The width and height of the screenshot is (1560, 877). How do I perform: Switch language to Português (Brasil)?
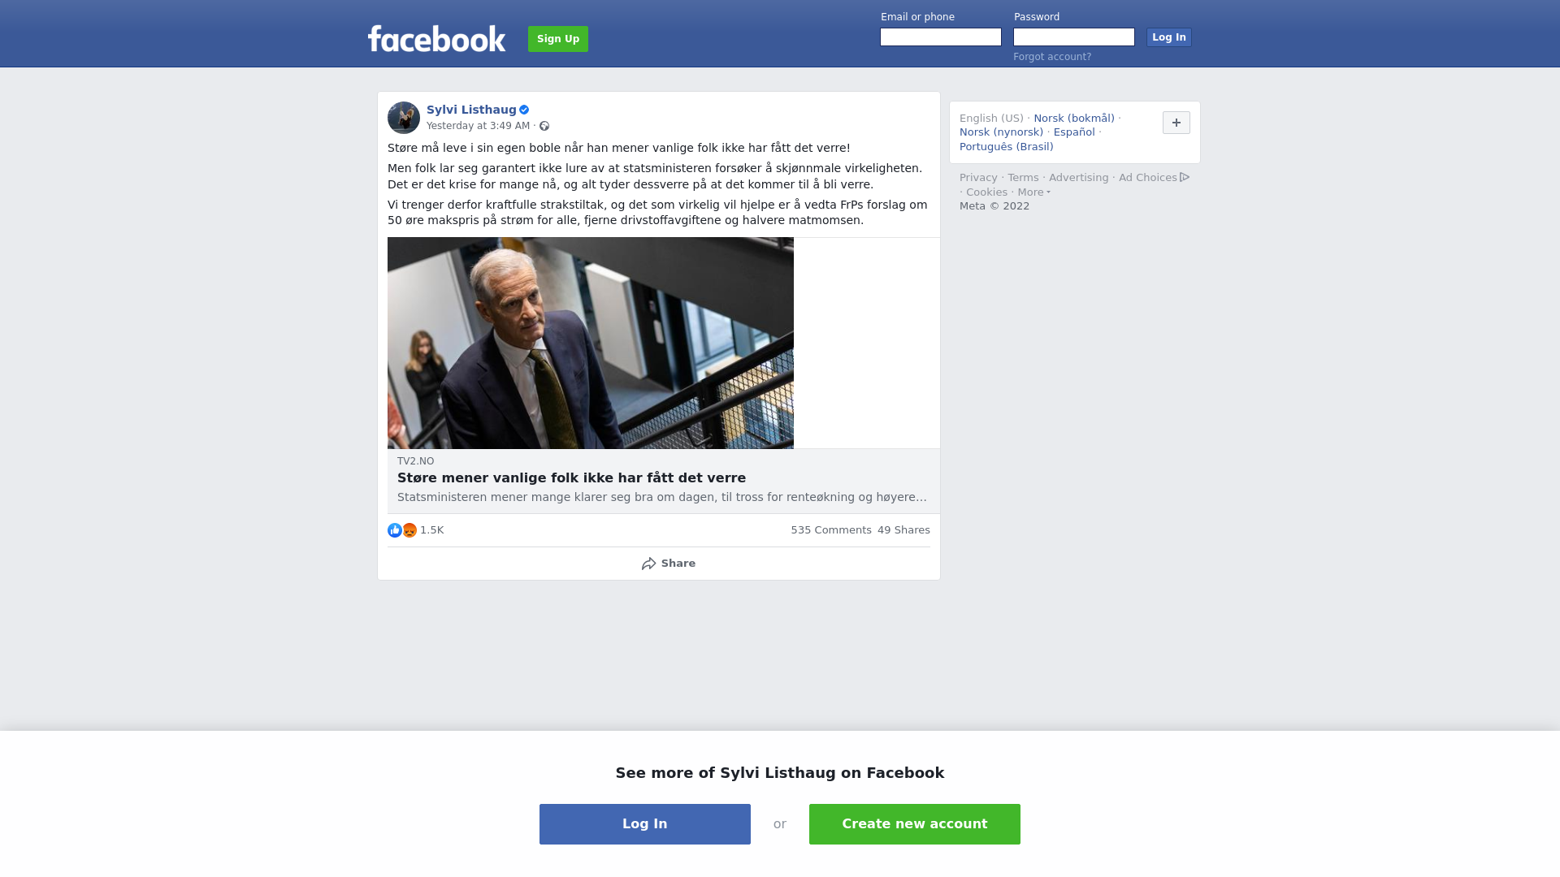tap(1007, 147)
